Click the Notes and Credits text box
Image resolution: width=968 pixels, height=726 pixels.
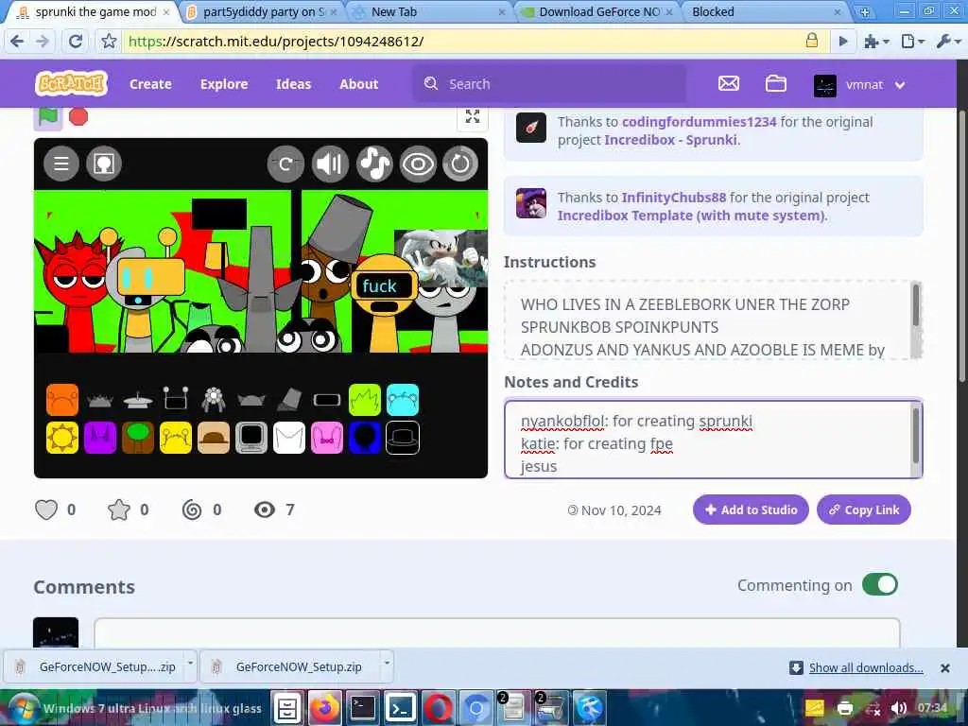point(713,439)
